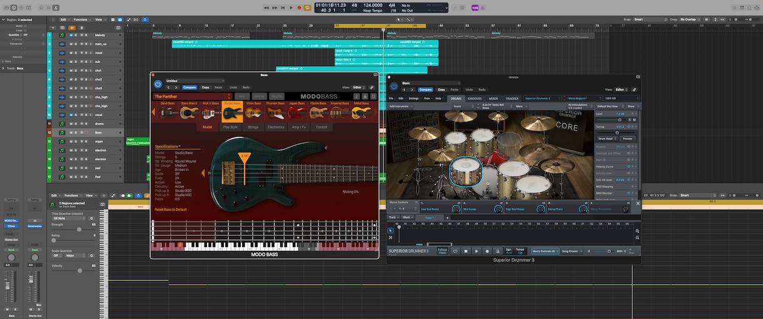This screenshot has height=319, width=763.
Task: Click the link icon in Bass plugin header
Action: (x=371, y=87)
